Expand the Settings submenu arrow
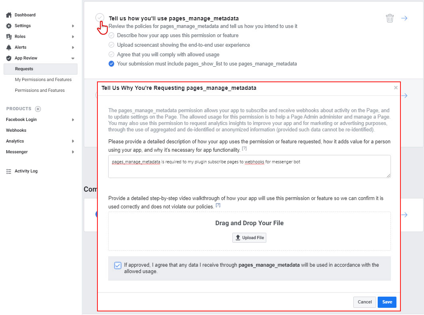This screenshot has height=315, width=424. click(x=73, y=26)
